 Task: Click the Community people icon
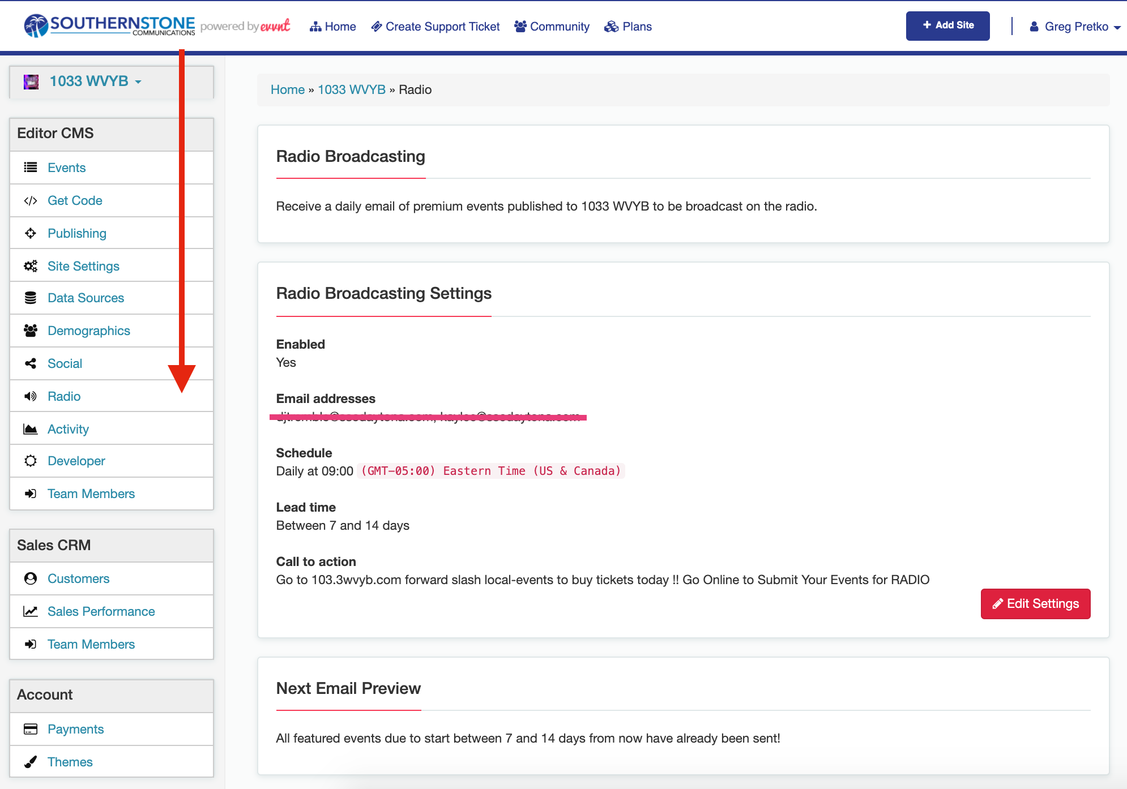click(520, 27)
